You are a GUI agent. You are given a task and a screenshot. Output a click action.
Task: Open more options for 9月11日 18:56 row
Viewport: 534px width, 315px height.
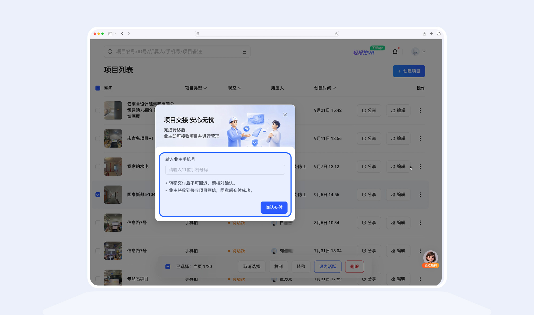click(x=420, y=138)
